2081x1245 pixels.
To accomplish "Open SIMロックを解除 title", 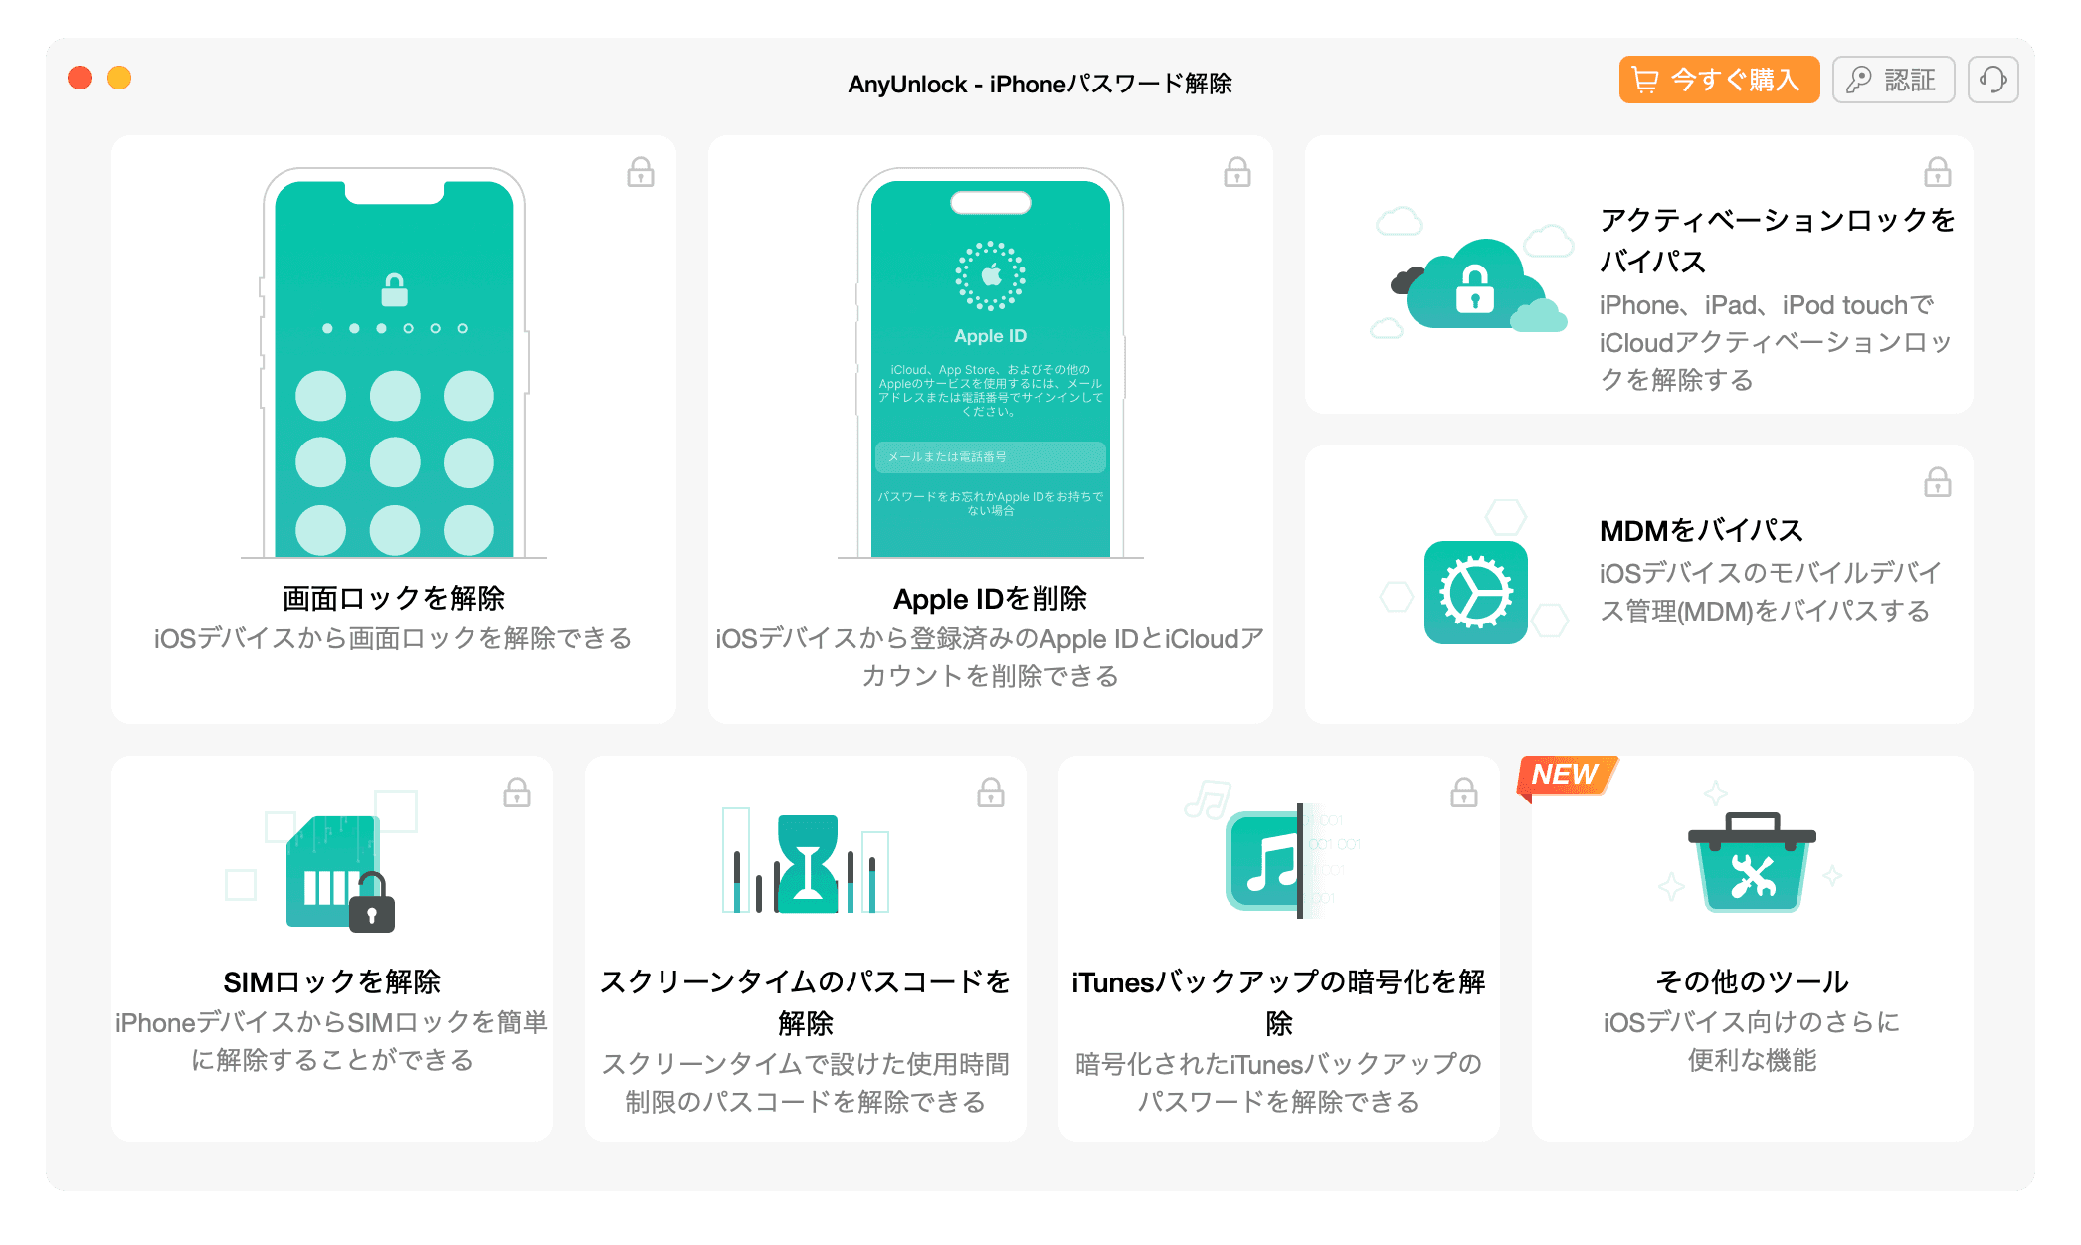I will pyautogui.click(x=332, y=982).
